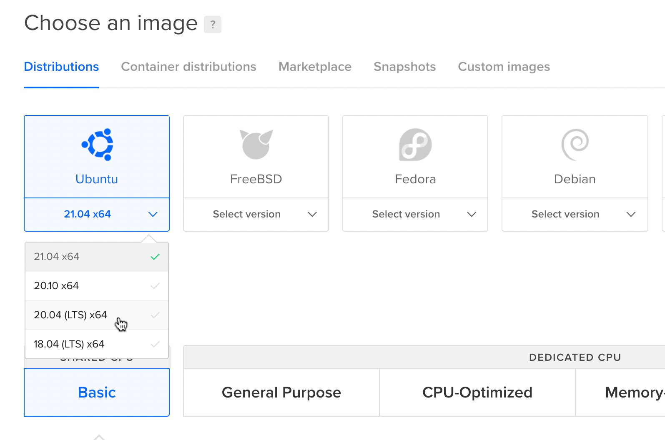The width and height of the screenshot is (665, 440).
Task: Click the Choose an image heading
Action: pos(111,23)
